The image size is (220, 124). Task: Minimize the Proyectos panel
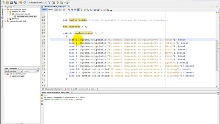coord(38,7)
